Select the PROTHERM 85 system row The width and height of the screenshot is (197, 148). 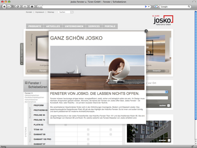(x=41, y=110)
